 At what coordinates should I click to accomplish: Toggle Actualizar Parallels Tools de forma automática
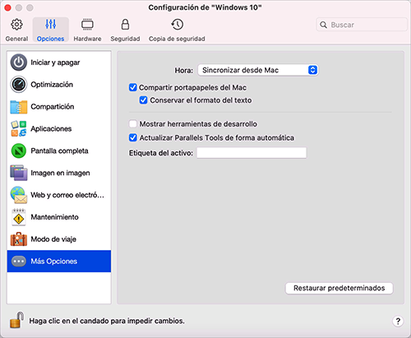pyautogui.click(x=133, y=137)
